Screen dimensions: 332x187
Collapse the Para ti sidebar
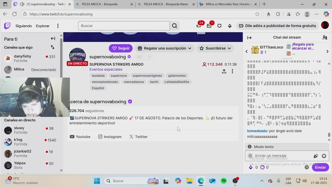pos(53,38)
